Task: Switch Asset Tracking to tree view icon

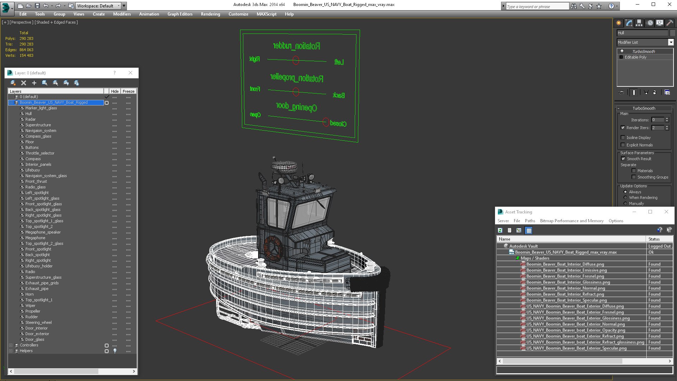Action: [x=519, y=230]
